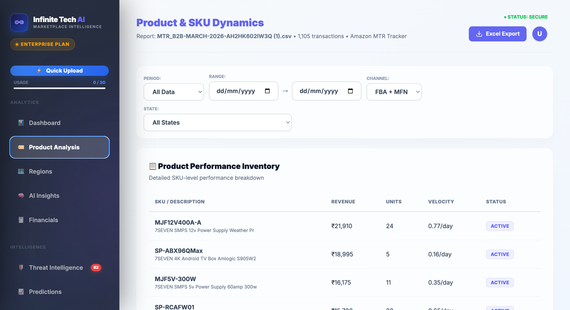Click the usage progress bar

[59, 88]
